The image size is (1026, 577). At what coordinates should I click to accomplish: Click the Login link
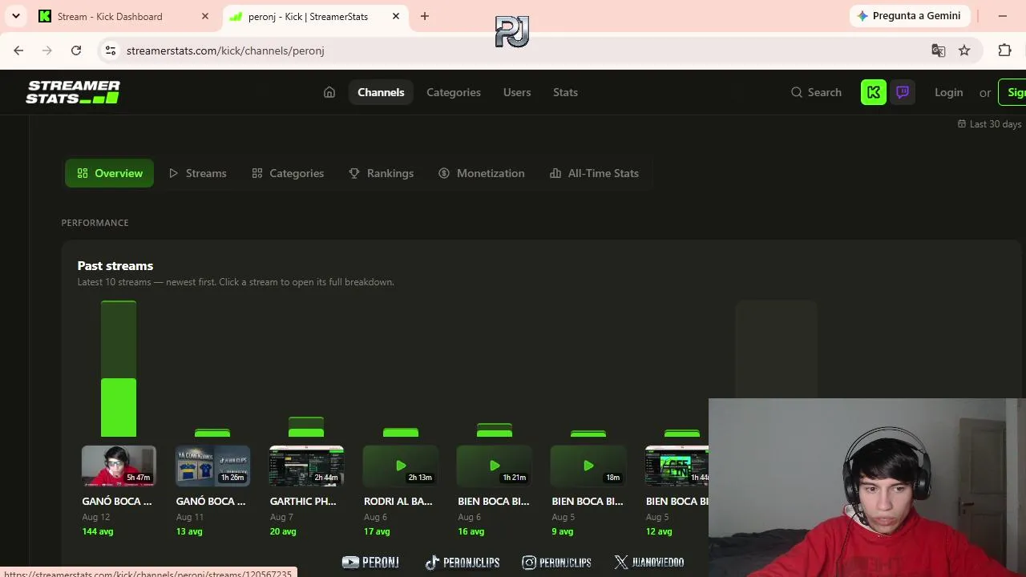[x=949, y=92]
